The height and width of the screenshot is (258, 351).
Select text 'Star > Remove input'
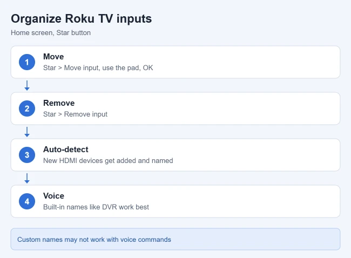click(75, 114)
